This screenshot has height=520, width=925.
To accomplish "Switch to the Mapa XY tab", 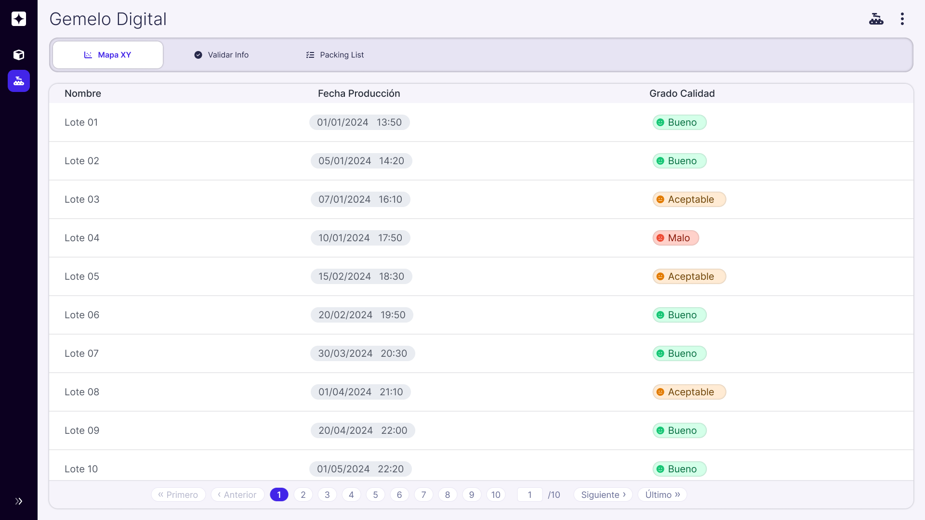I will pos(108,55).
